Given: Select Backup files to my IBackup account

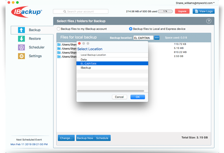Looking at the screenshot, I should tap(58, 29).
